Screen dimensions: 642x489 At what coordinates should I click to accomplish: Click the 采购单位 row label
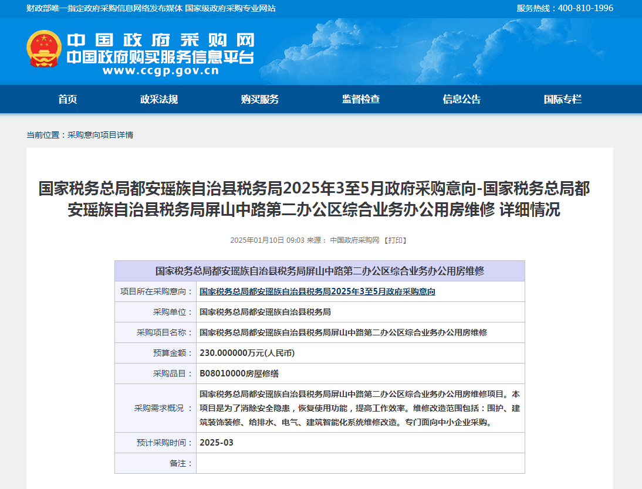pos(173,312)
